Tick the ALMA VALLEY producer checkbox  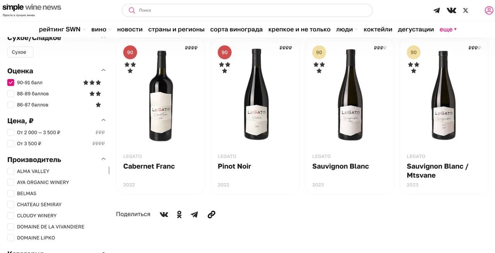click(11, 171)
